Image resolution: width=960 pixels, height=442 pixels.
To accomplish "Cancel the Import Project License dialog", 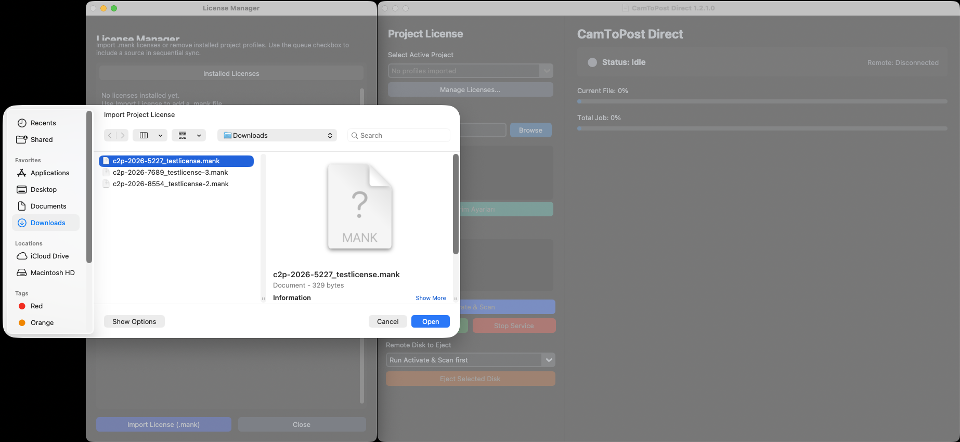I will click(x=388, y=321).
